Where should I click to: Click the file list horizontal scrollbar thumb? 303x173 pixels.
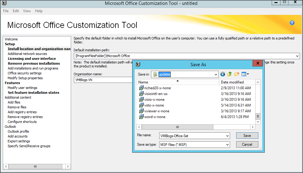pyautogui.click(x=177, y=127)
